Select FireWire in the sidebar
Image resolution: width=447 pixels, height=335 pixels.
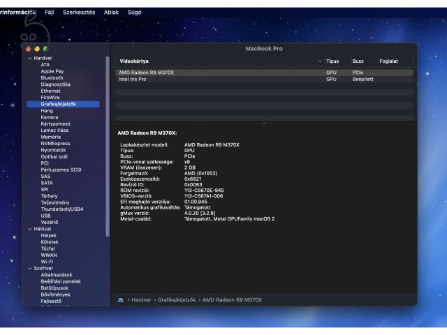pos(50,98)
